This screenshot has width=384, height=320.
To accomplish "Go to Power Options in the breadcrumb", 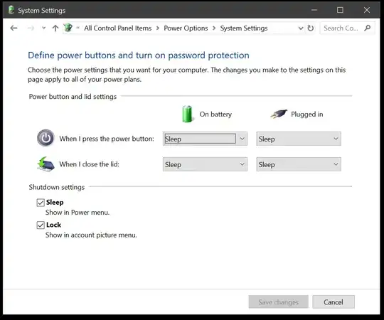I will click(186, 28).
